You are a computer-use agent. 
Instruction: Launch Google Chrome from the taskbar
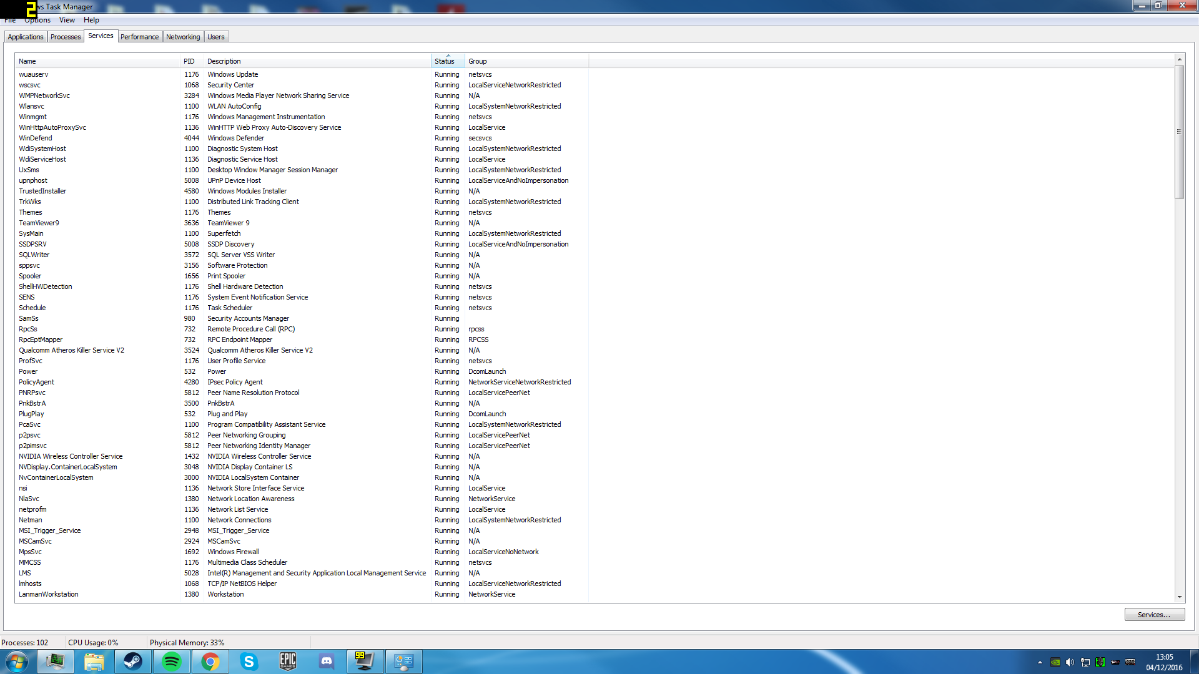(210, 662)
